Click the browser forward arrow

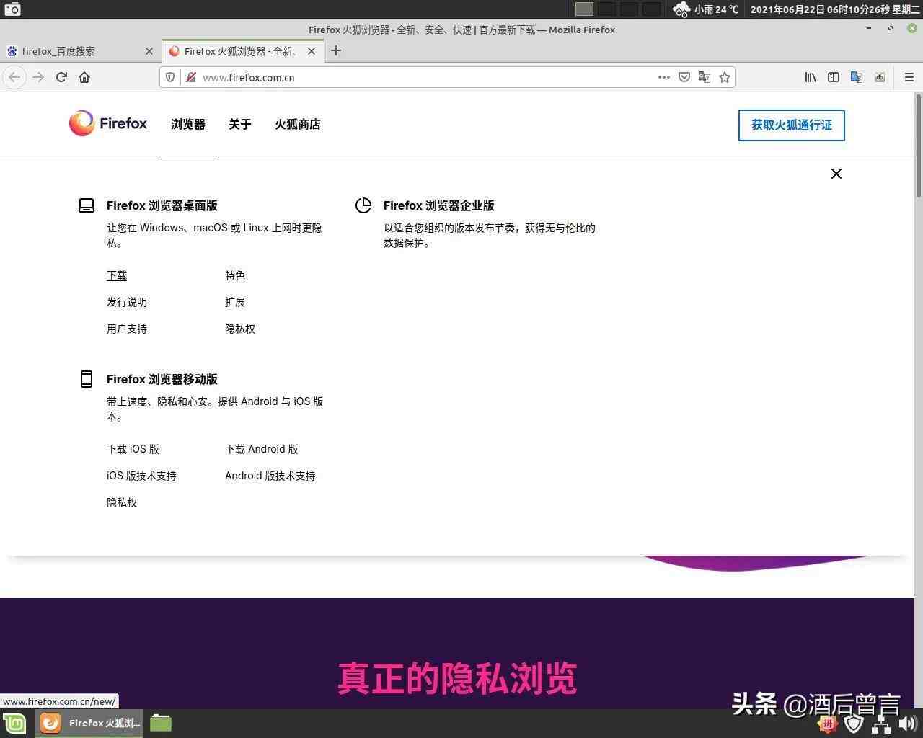(x=38, y=77)
